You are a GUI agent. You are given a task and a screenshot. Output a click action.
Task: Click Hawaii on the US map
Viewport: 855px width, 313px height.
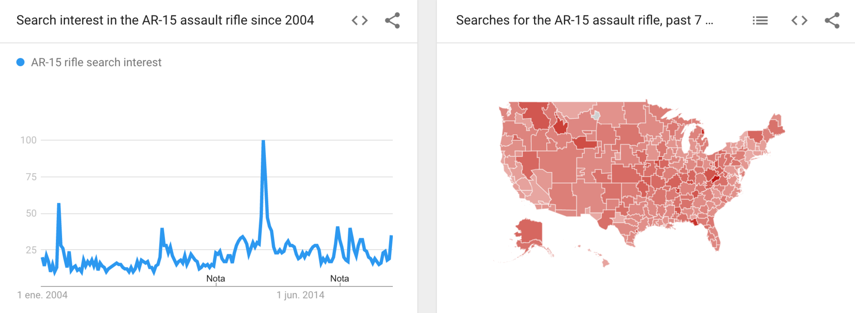click(604, 263)
